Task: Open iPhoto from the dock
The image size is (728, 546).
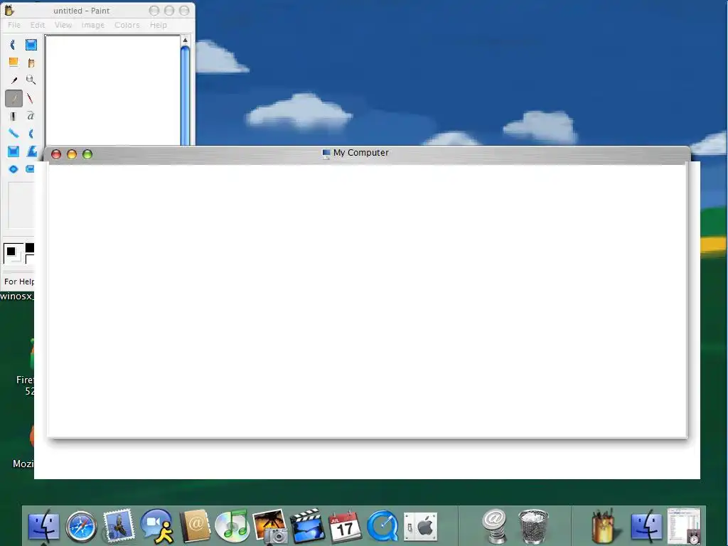Action: [x=270, y=527]
